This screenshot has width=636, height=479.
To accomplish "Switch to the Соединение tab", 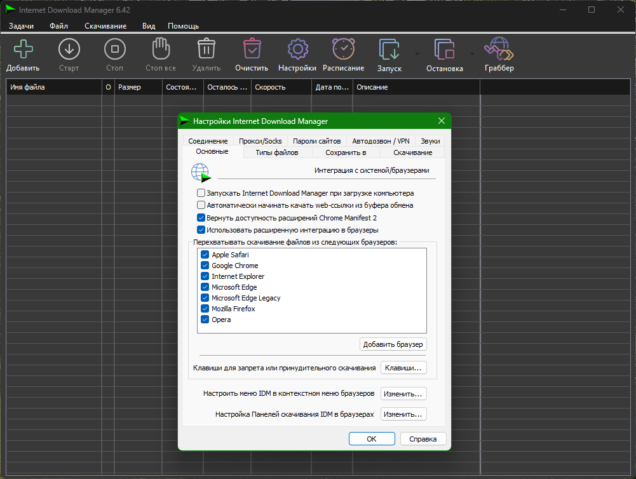I will [x=208, y=141].
